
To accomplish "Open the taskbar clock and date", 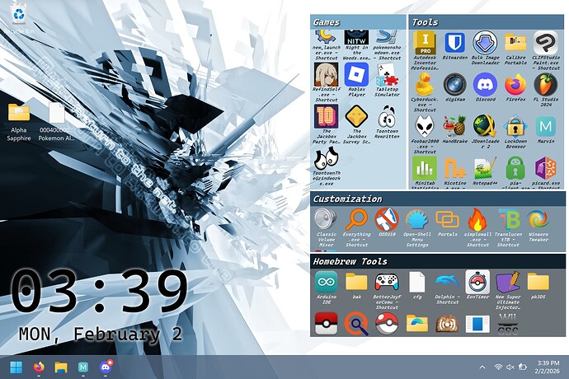I will pyautogui.click(x=547, y=367).
